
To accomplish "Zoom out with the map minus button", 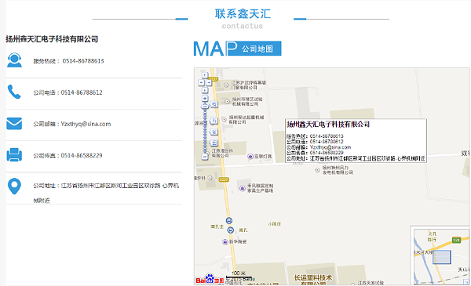I will (x=205, y=157).
